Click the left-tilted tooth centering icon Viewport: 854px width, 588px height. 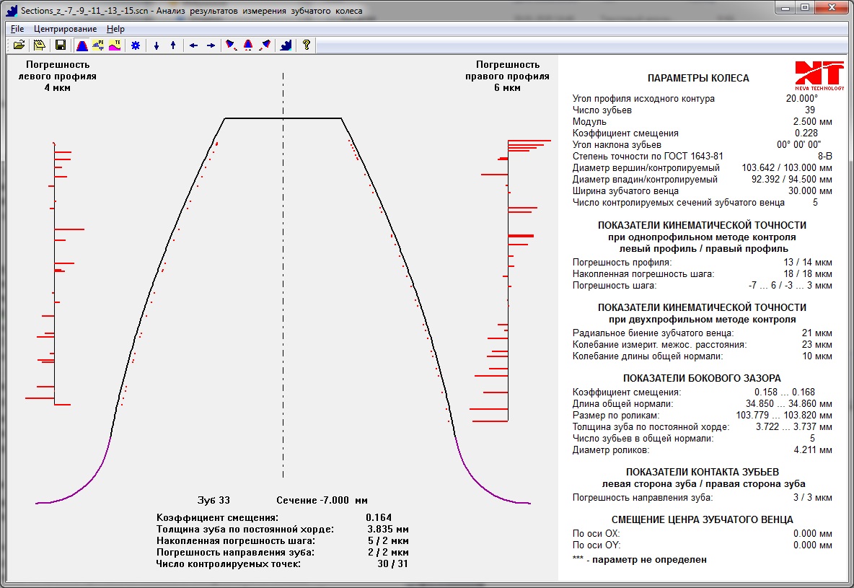point(232,45)
